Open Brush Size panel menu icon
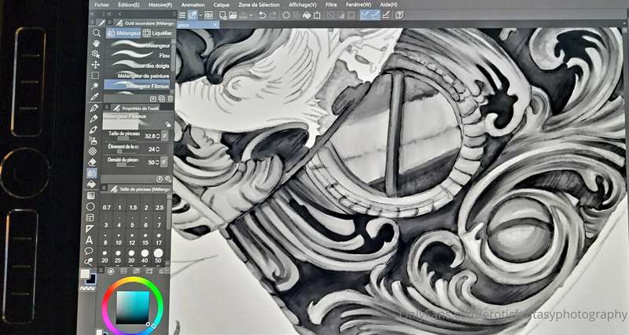 [x=104, y=189]
